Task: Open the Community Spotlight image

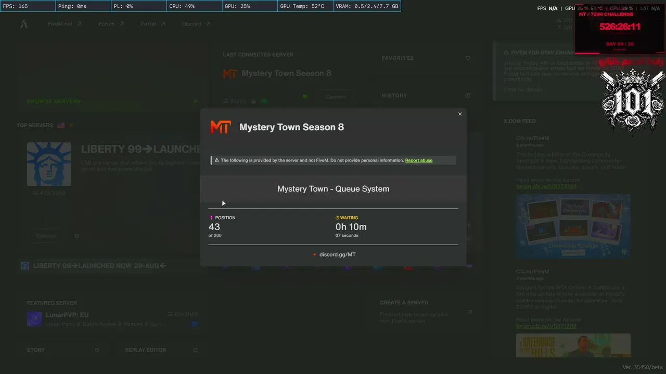Action: click(x=573, y=226)
